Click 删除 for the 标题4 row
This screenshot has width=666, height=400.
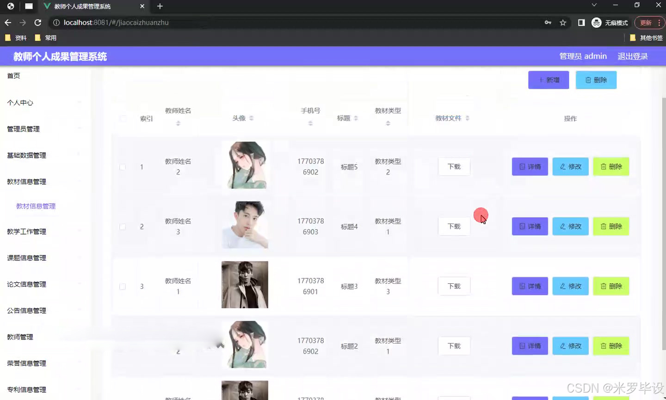point(611,226)
